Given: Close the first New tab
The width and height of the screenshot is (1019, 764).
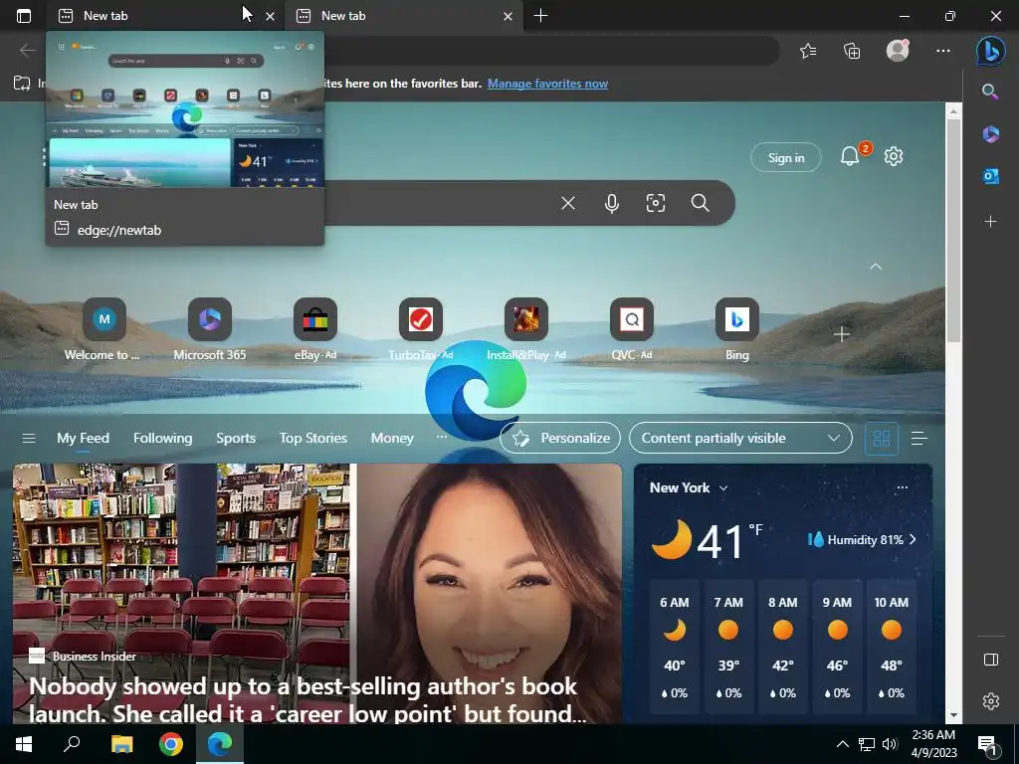Looking at the screenshot, I should pyautogui.click(x=271, y=16).
